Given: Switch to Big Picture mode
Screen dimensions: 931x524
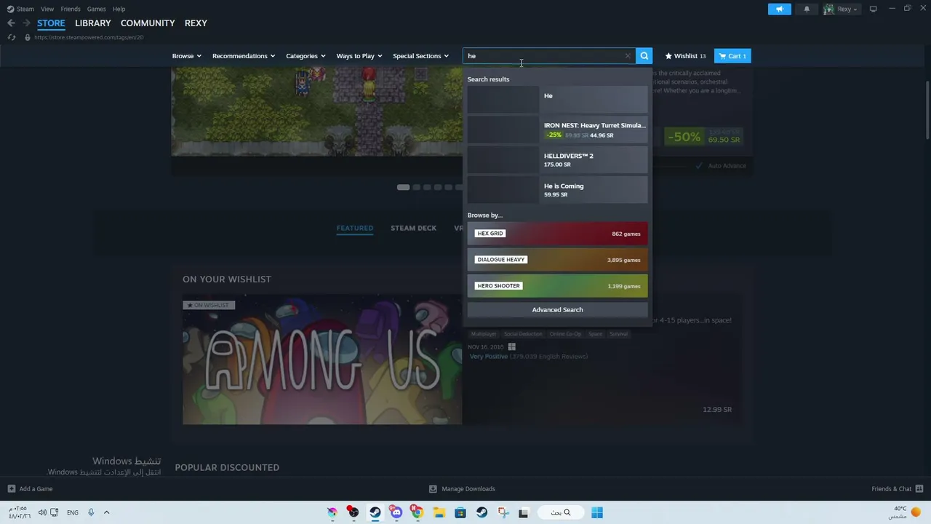Looking at the screenshot, I should (873, 9).
